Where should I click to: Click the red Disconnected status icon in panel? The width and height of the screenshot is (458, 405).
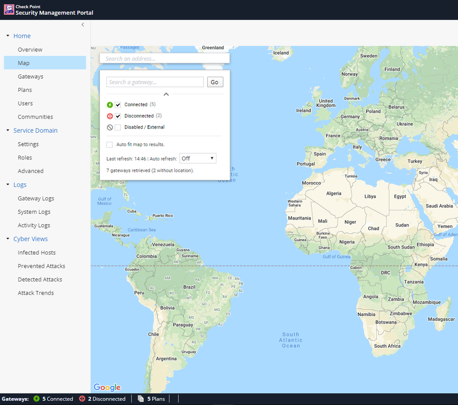tap(110, 116)
